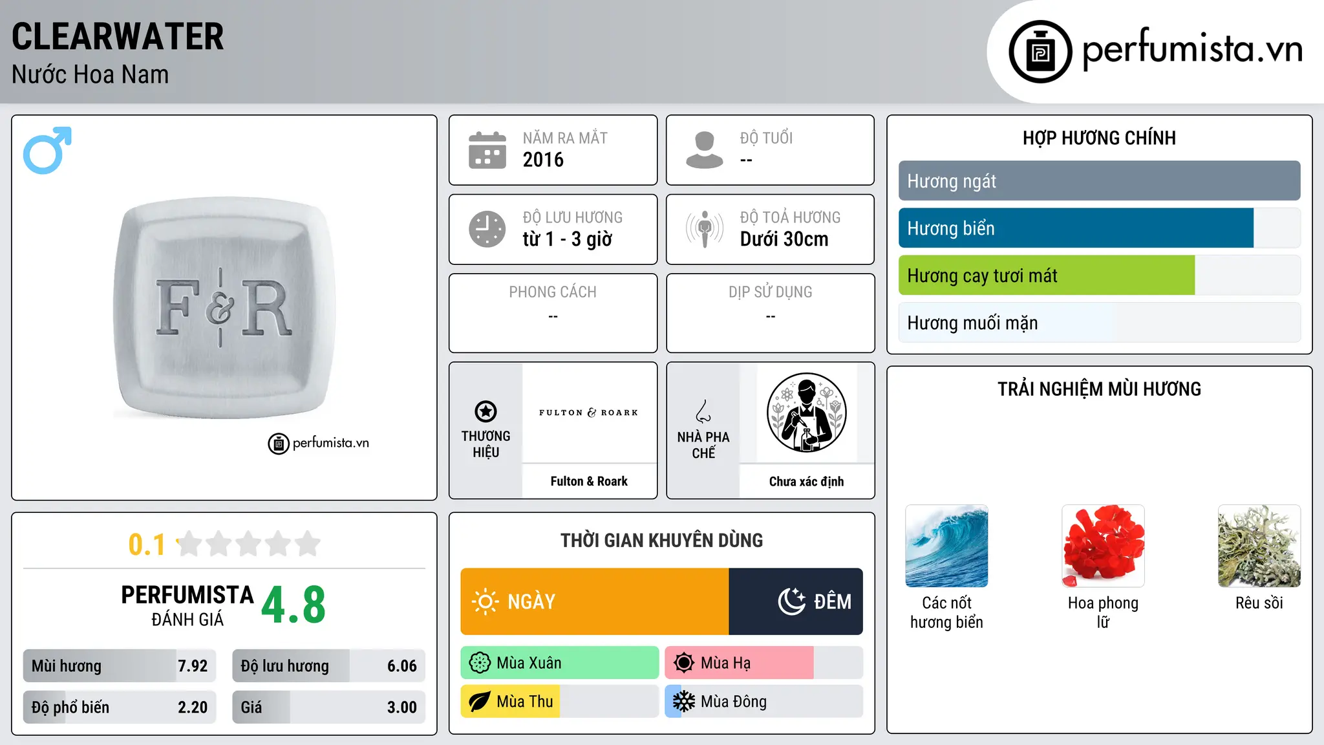Click the 7.92 scent score value
This screenshot has width=1324, height=745.
[x=193, y=666]
